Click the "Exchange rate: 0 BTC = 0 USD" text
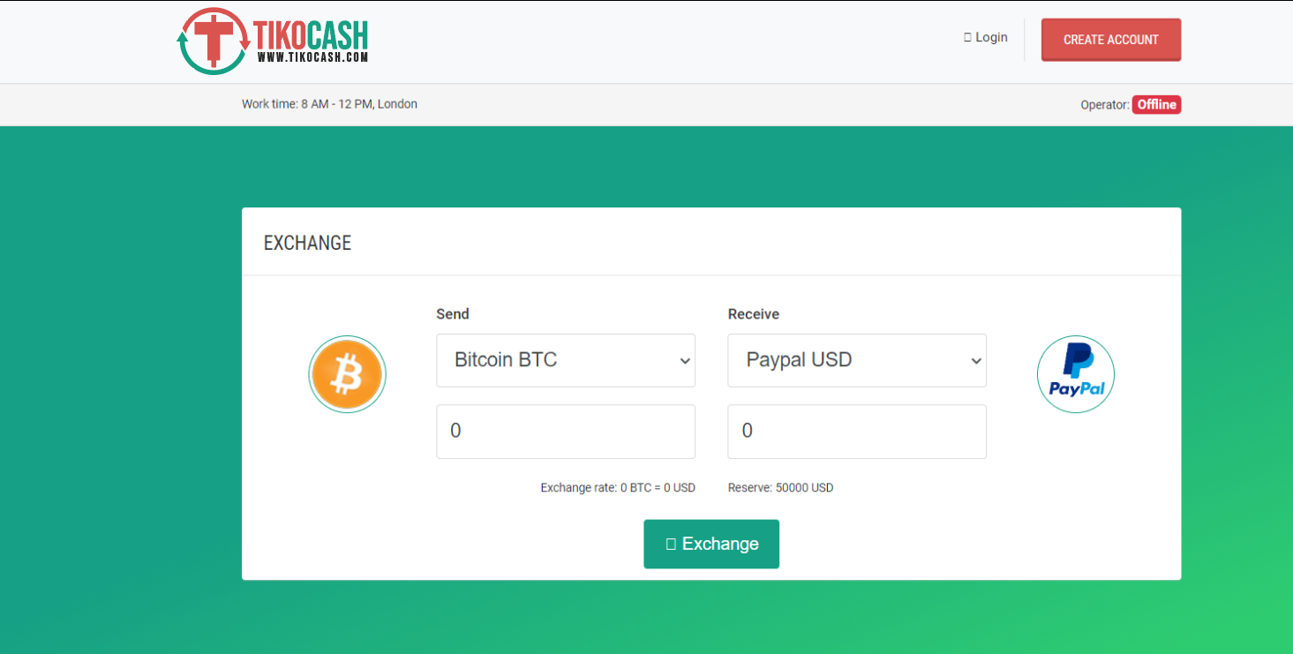The width and height of the screenshot is (1293, 654). tap(618, 487)
